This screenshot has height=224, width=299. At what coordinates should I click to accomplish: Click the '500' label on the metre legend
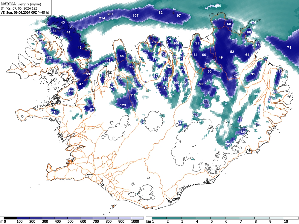(x=70, y=221)
